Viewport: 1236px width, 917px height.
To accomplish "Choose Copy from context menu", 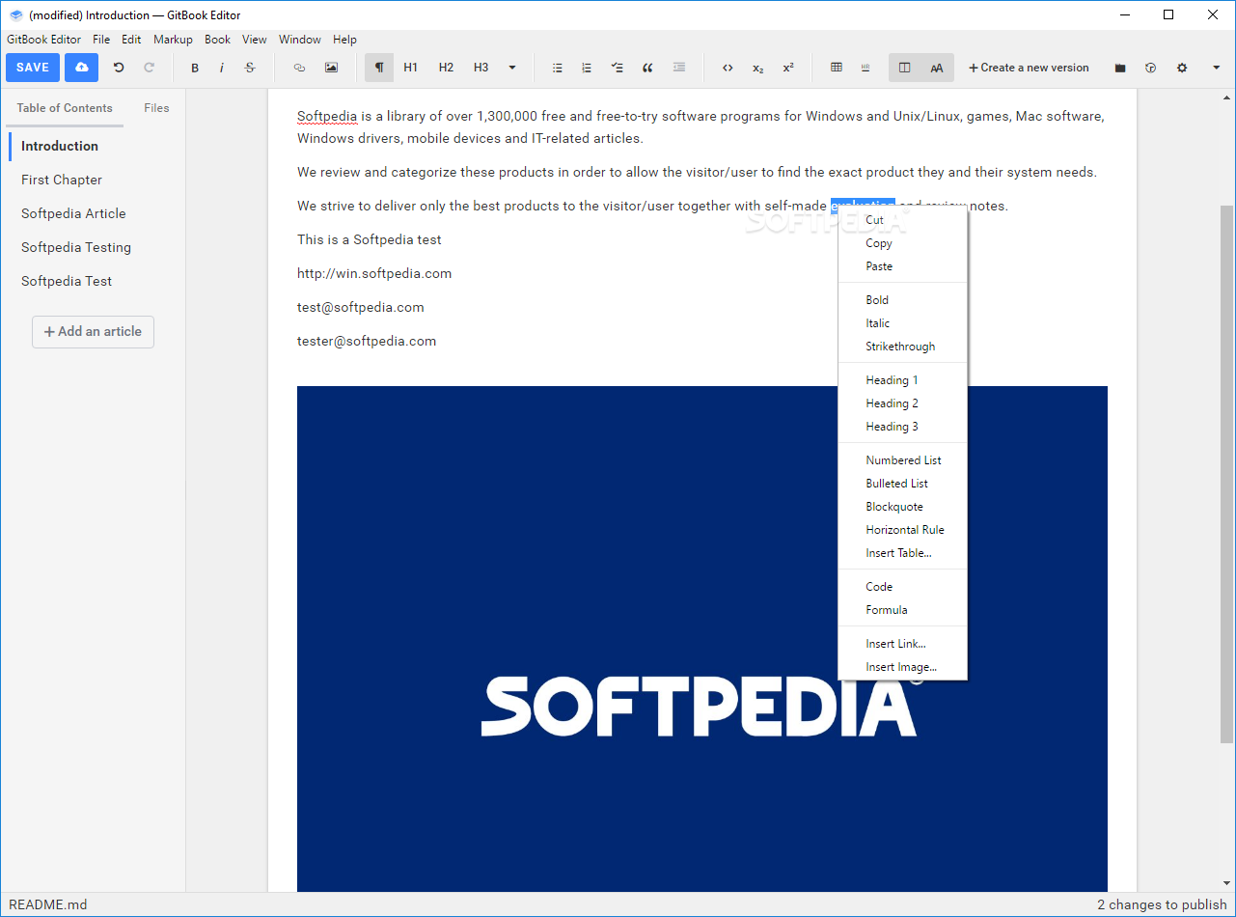I will tap(902, 243).
